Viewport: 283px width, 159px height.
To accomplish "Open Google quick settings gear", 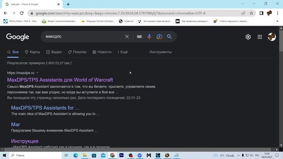I will click(248, 37).
